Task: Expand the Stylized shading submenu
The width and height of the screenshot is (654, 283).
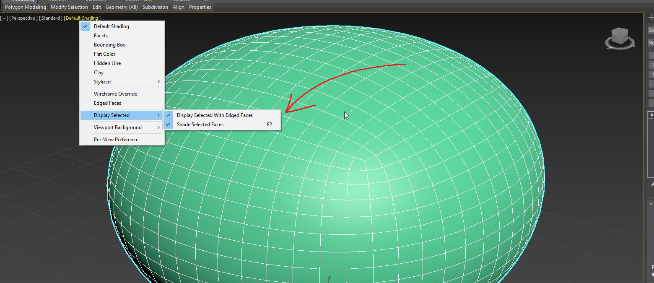Action: click(102, 81)
